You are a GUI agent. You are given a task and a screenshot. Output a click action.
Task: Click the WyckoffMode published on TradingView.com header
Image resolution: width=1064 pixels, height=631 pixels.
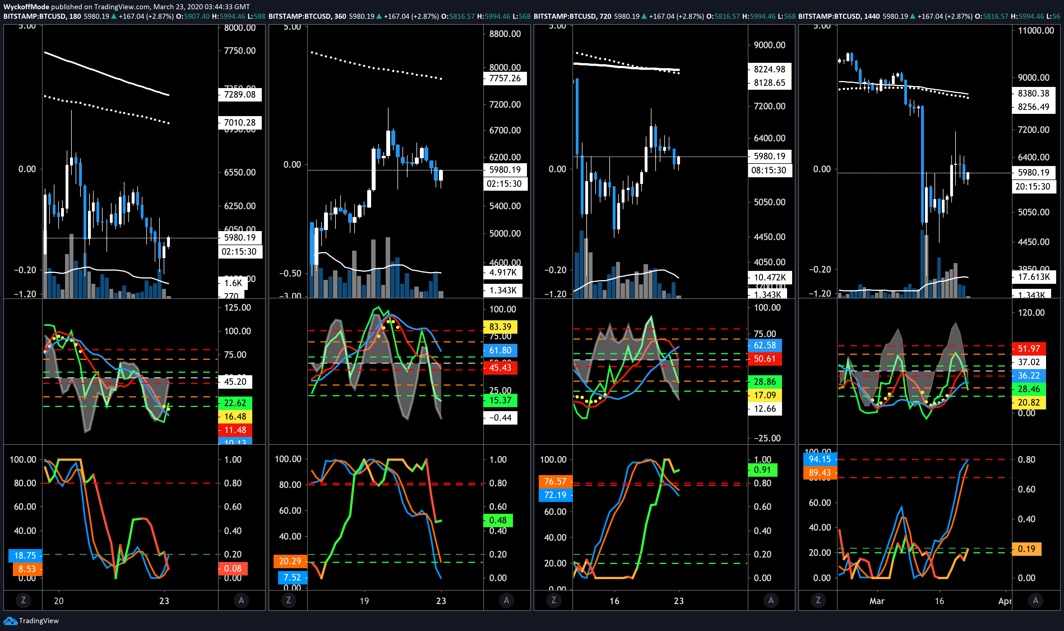[127, 6]
